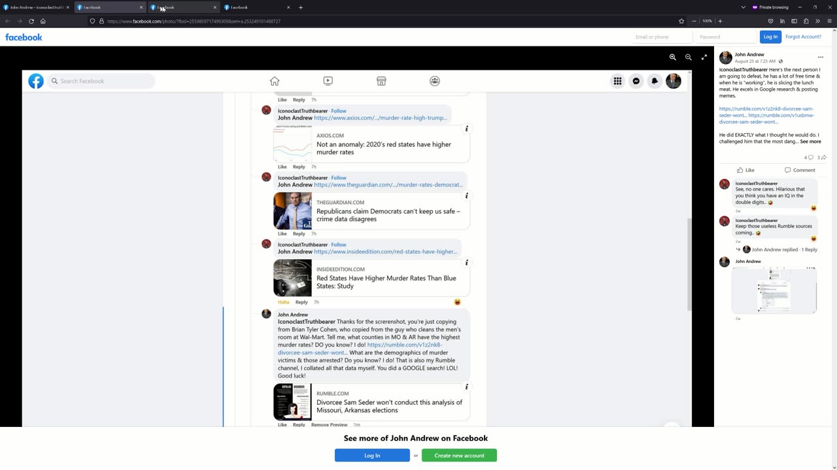Open John Andrew's name on the post
This screenshot has width=837, height=470.
[x=749, y=55]
